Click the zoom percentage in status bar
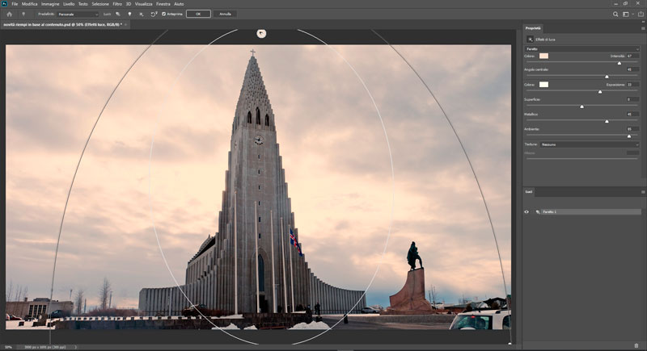The width and height of the screenshot is (647, 351). tap(8, 347)
